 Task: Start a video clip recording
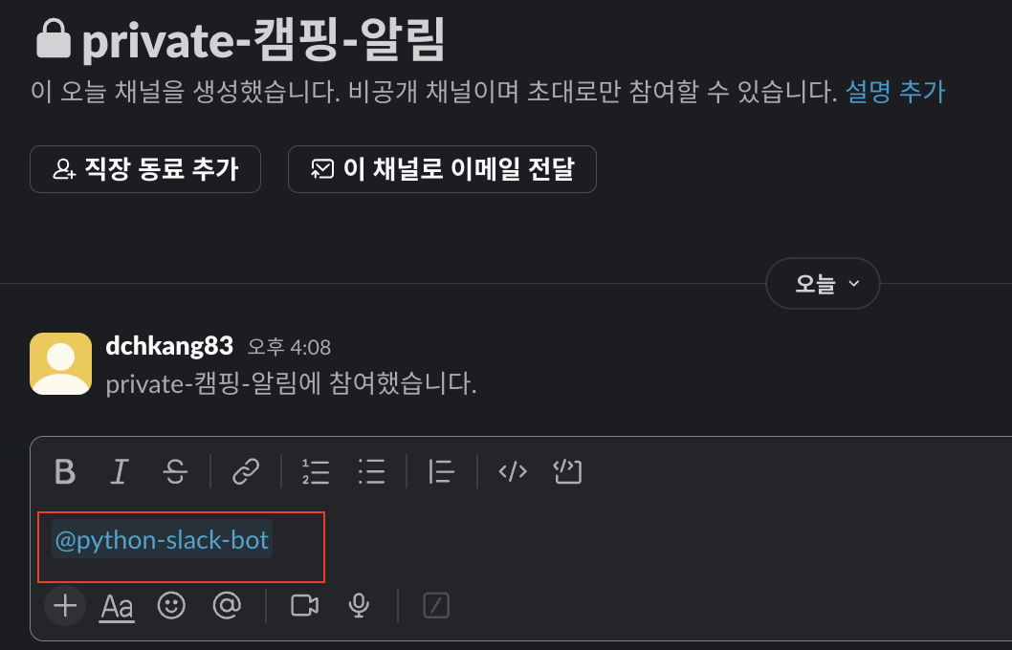302,605
